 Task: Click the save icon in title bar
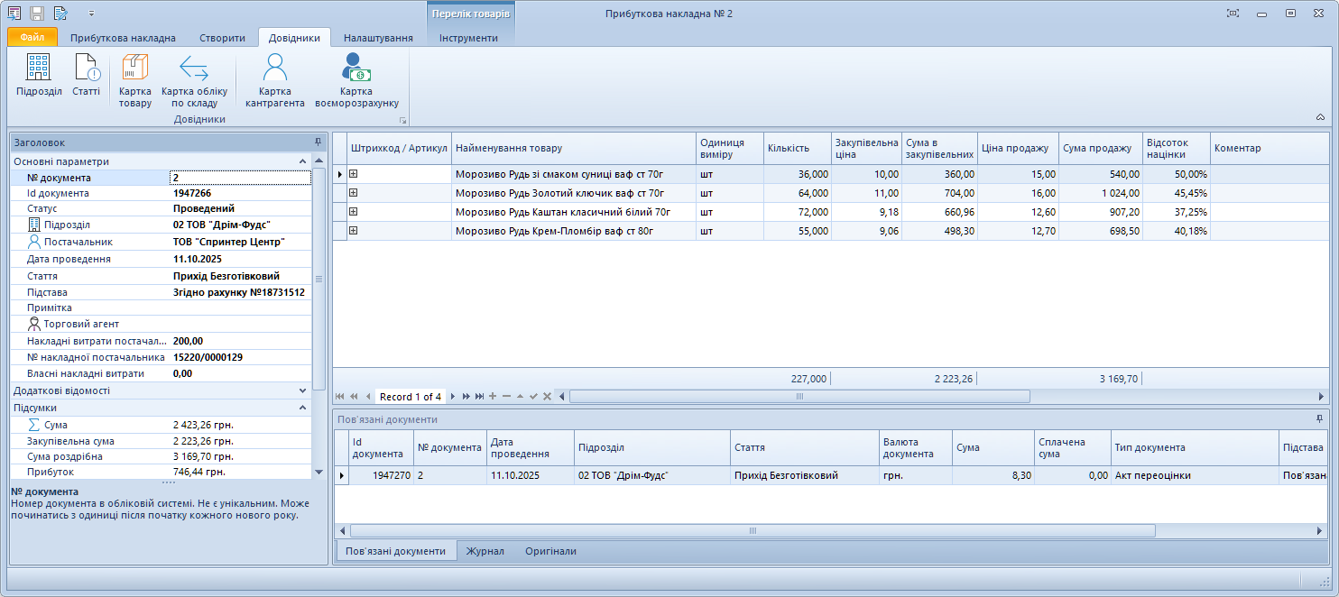[37, 14]
